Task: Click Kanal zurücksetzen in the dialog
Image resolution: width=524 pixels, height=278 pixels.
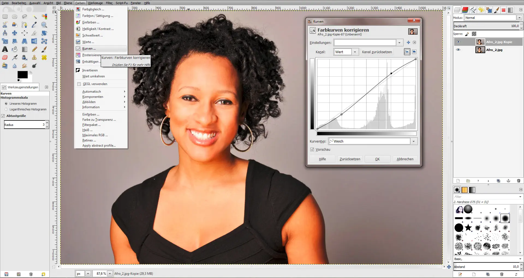Action: tap(377, 52)
